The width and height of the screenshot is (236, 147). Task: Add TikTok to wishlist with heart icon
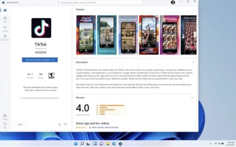pyautogui.click(x=65, y=125)
